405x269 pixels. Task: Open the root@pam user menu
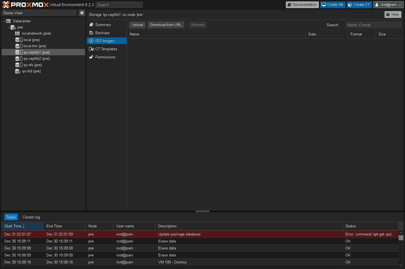(388, 5)
